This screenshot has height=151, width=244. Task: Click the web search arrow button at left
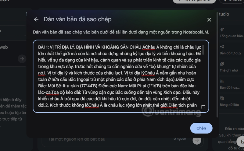click(x=22, y=59)
